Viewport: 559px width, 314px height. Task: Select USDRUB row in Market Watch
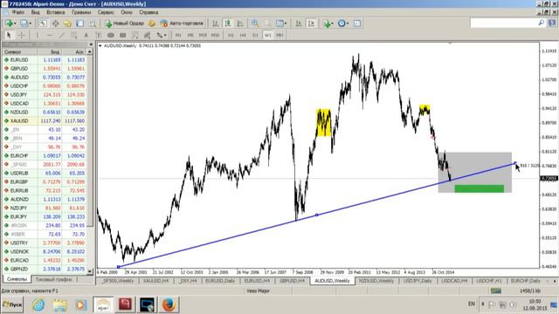tap(45, 174)
